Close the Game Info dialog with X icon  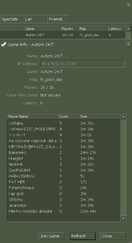pos(128,44)
